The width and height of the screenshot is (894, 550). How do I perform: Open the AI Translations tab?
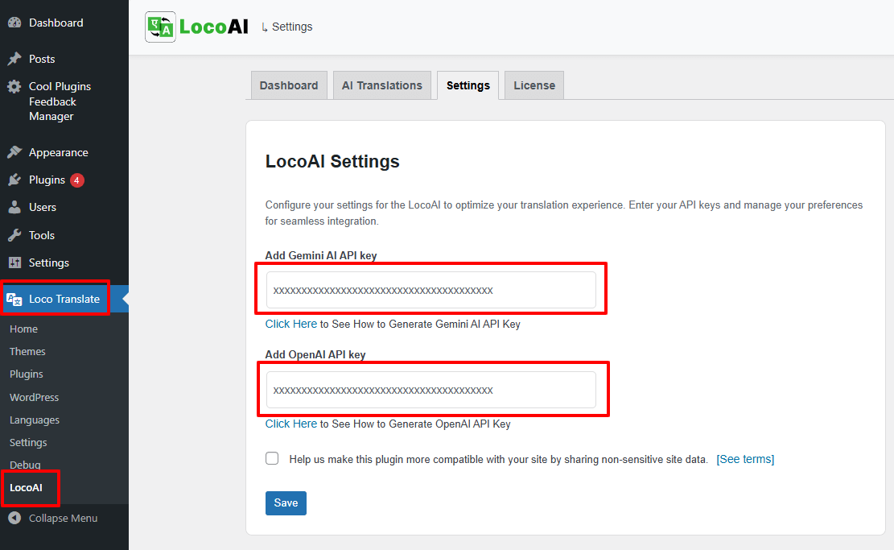382,85
